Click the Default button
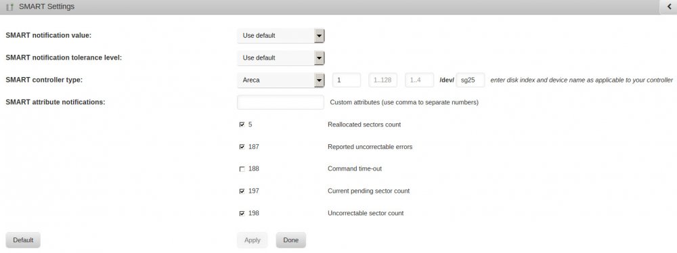 click(23, 240)
